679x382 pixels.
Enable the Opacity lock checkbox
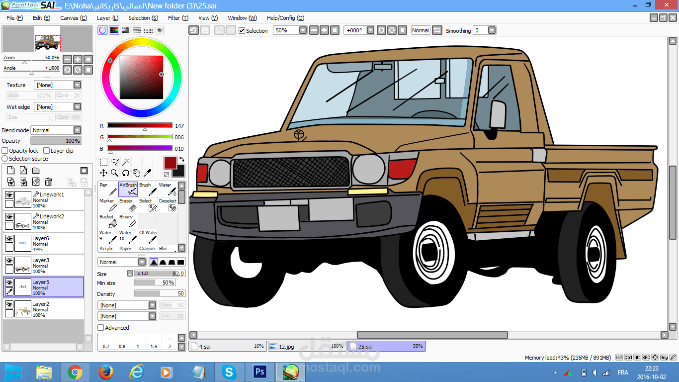click(x=5, y=151)
